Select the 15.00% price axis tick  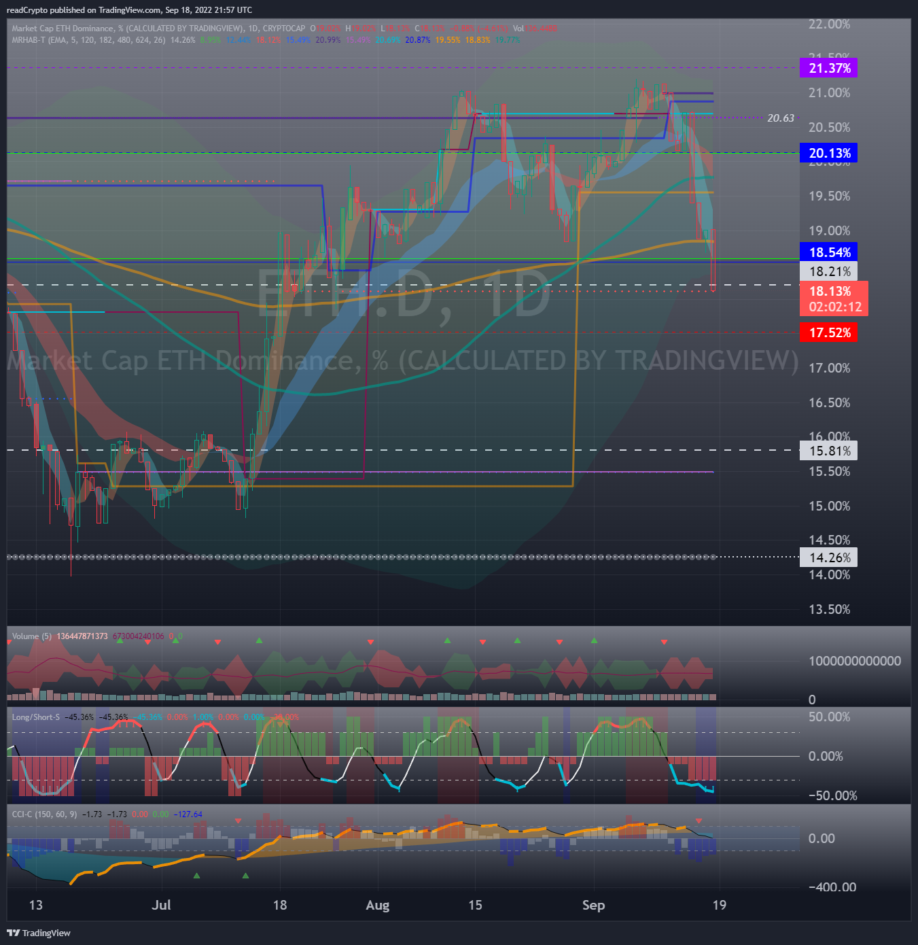coord(829,506)
